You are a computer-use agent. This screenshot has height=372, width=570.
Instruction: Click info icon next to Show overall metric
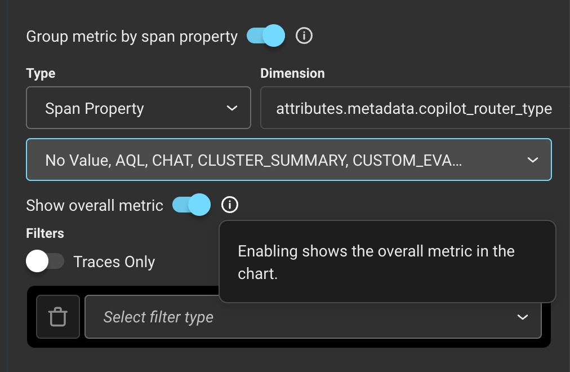tap(230, 205)
